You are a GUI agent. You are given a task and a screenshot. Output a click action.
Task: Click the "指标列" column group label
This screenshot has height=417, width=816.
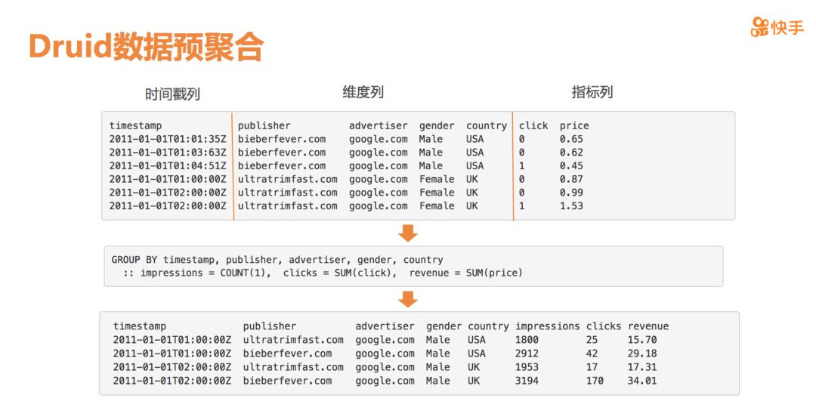point(592,92)
